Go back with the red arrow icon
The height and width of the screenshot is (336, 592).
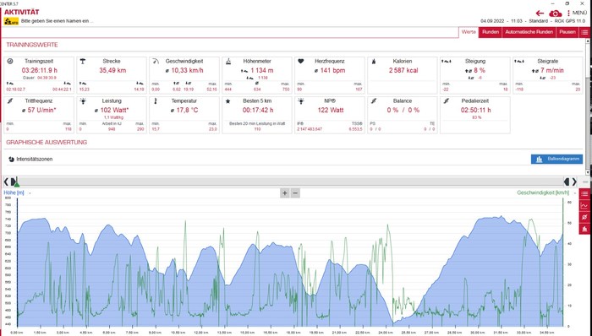point(540,14)
